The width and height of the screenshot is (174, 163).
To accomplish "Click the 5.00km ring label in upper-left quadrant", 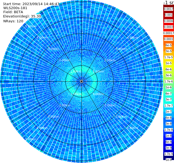I will coord(31,26).
